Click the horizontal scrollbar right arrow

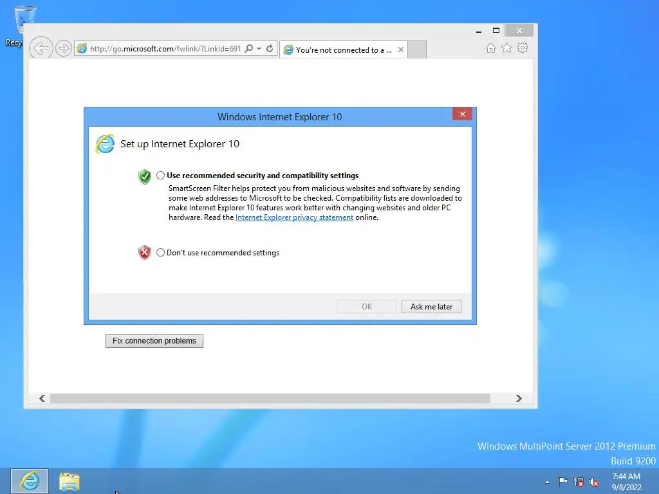pos(519,398)
